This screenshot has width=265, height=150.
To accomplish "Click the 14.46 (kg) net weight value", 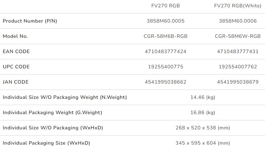I will [x=203, y=97].
